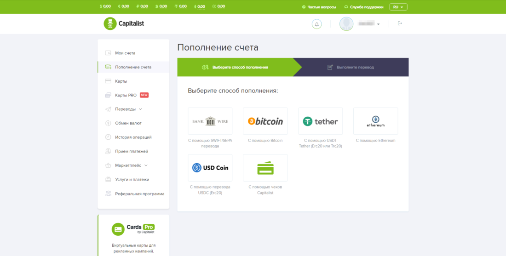Image resolution: width=506 pixels, height=256 pixels.
Task: Open the user profile dropdown
Action: 360,24
